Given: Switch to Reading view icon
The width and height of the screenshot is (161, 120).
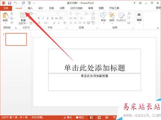Looking at the screenshot, I should (x=107, y=117).
